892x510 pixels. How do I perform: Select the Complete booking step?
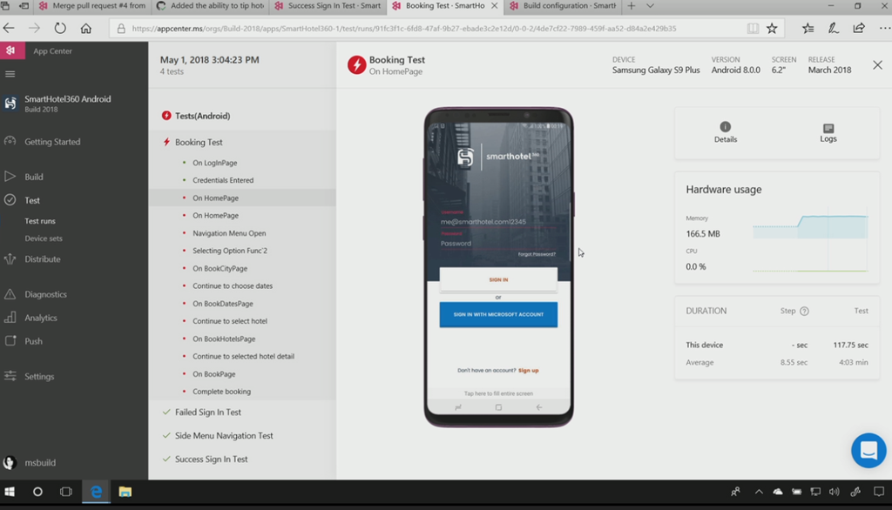tap(221, 392)
